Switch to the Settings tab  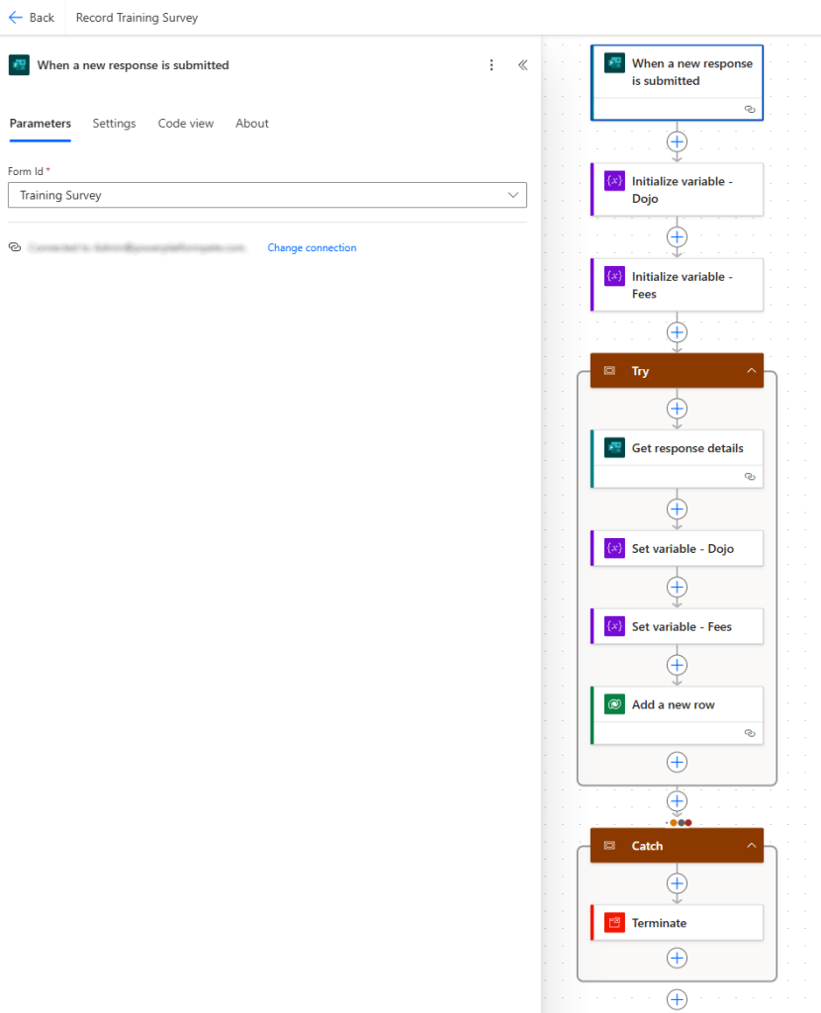(x=114, y=124)
